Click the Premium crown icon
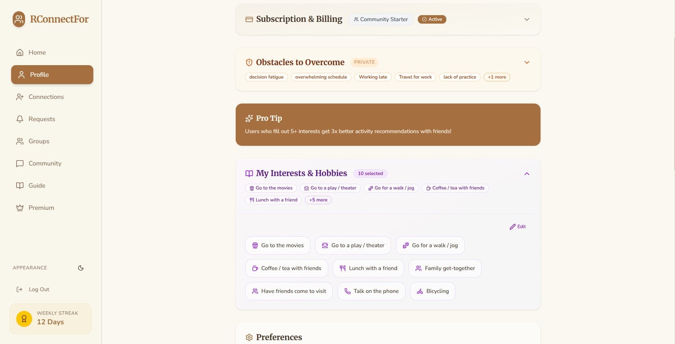The width and height of the screenshot is (675, 344). pyautogui.click(x=20, y=208)
